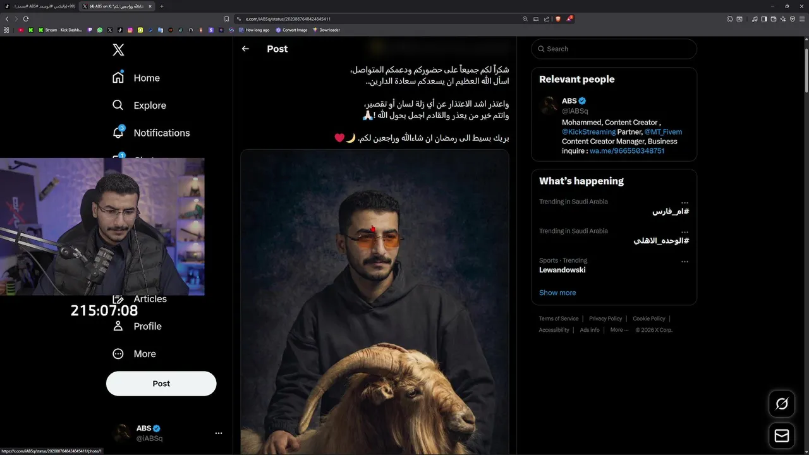Open the post photo of man with goat
The width and height of the screenshot is (809, 455).
(374, 302)
